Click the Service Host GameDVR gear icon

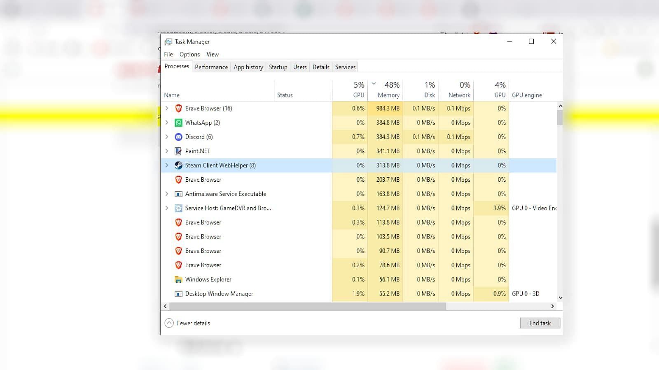coord(178,208)
